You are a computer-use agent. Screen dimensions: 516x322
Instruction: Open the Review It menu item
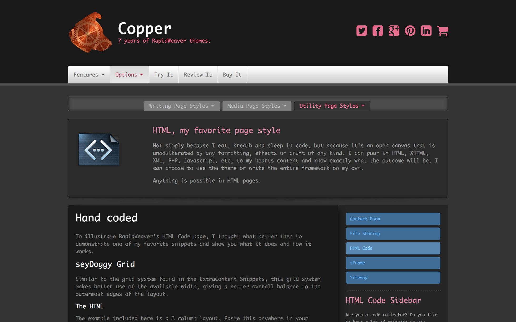point(198,75)
